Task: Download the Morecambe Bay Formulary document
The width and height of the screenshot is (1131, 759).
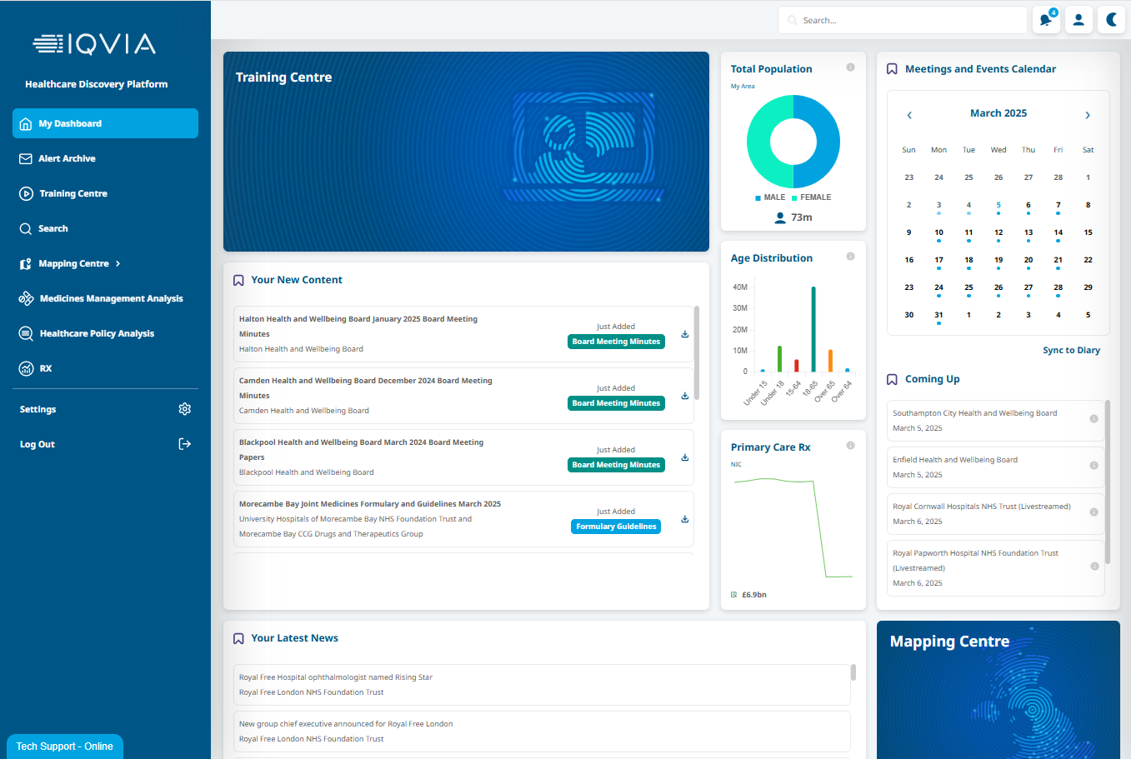Action: coord(685,519)
